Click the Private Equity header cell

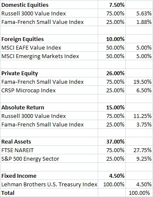coord(49,73)
